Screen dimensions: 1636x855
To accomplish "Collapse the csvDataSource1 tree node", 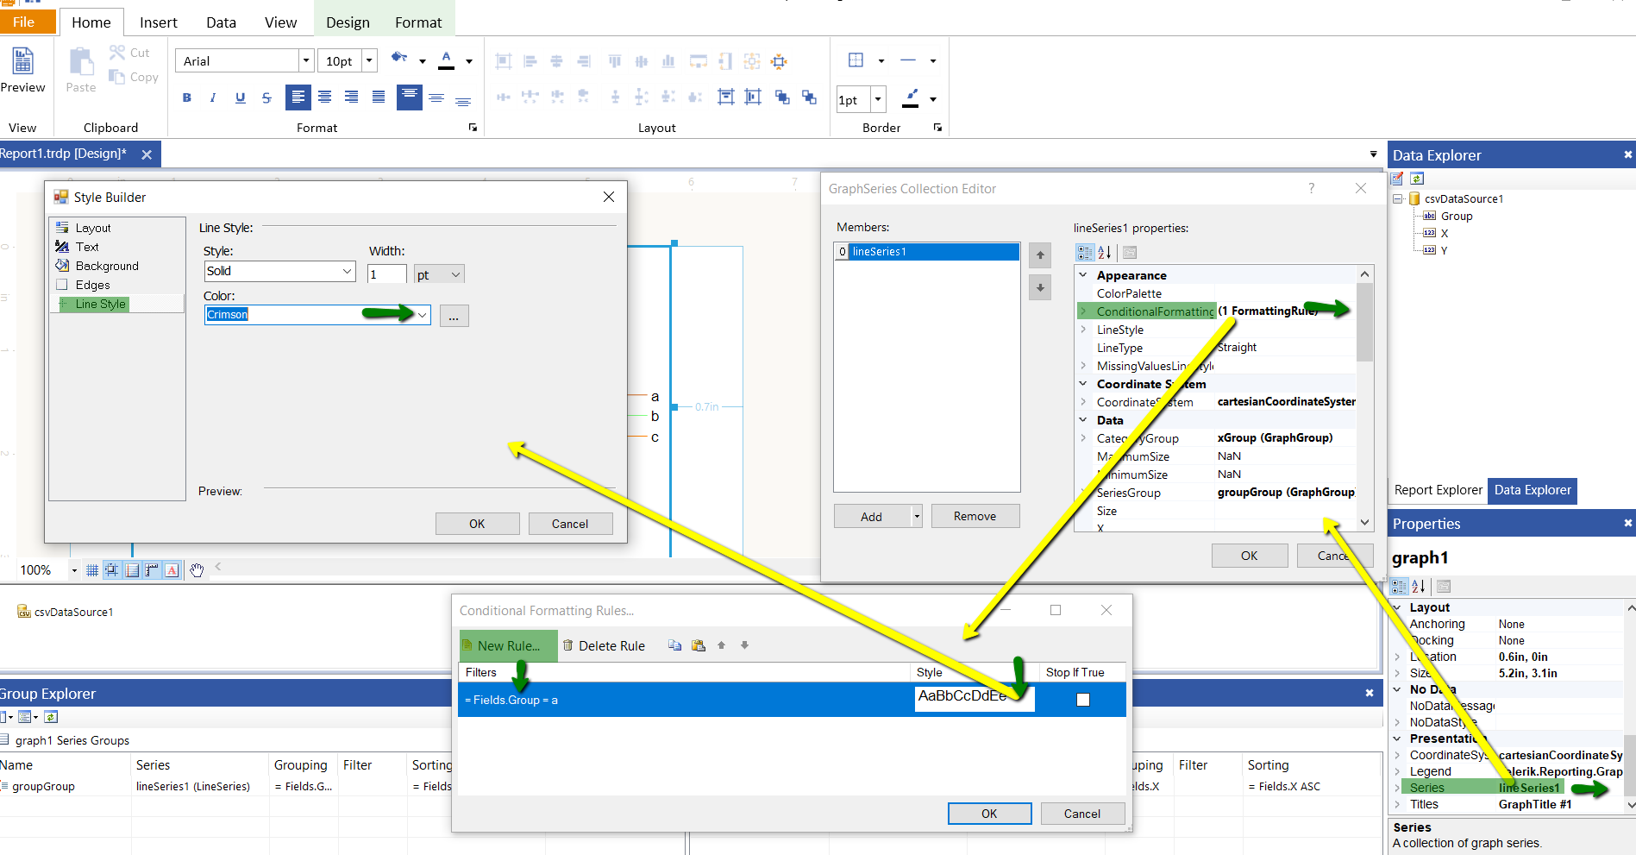I will (1398, 198).
